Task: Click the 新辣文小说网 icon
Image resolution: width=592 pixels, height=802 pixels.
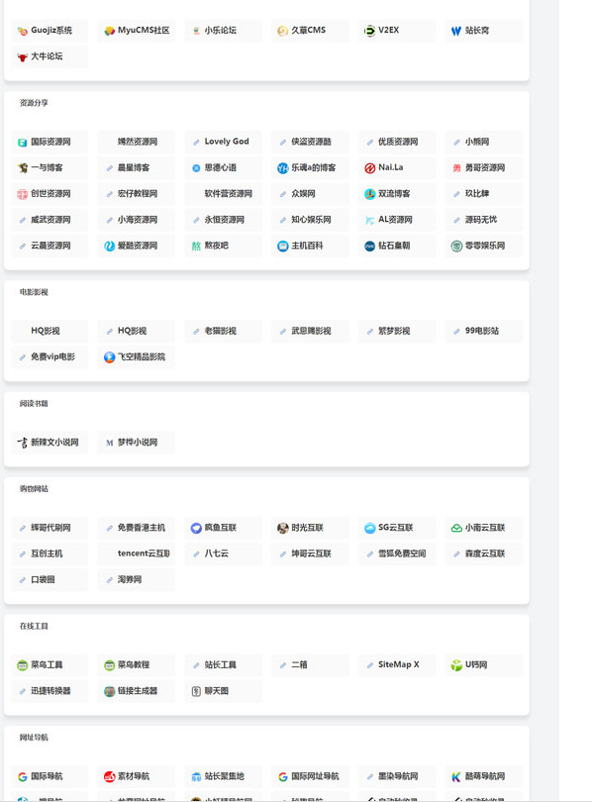Action: (x=23, y=443)
